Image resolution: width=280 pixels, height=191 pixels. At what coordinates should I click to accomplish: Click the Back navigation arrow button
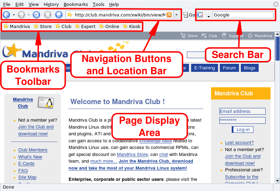tap(6, 15)
